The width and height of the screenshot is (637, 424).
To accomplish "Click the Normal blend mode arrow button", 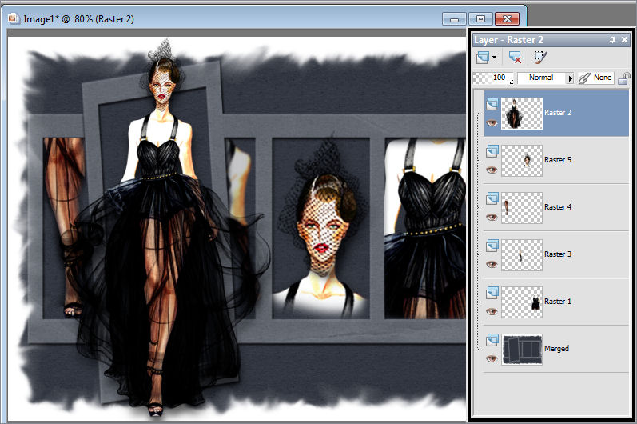I will click(x=570, y=78).
